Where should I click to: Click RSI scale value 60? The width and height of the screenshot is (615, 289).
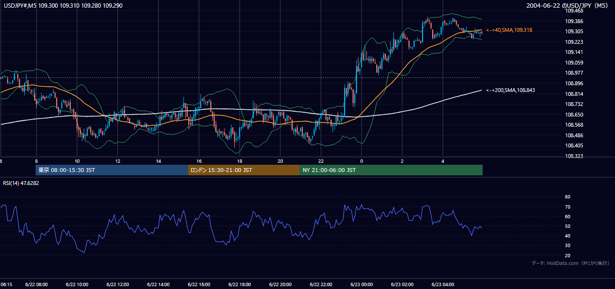[x=568, y=216]
